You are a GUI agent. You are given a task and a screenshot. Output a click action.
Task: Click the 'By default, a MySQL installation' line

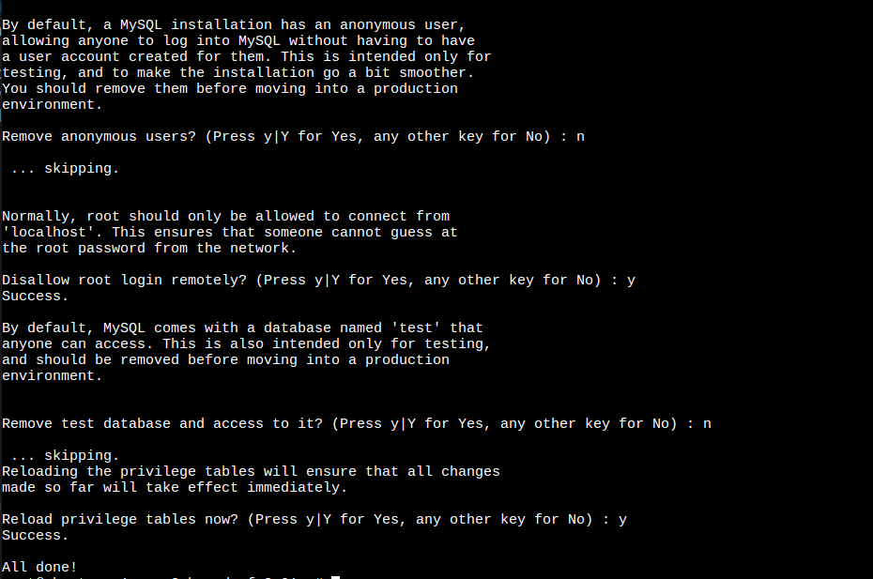tap(233, 24)
